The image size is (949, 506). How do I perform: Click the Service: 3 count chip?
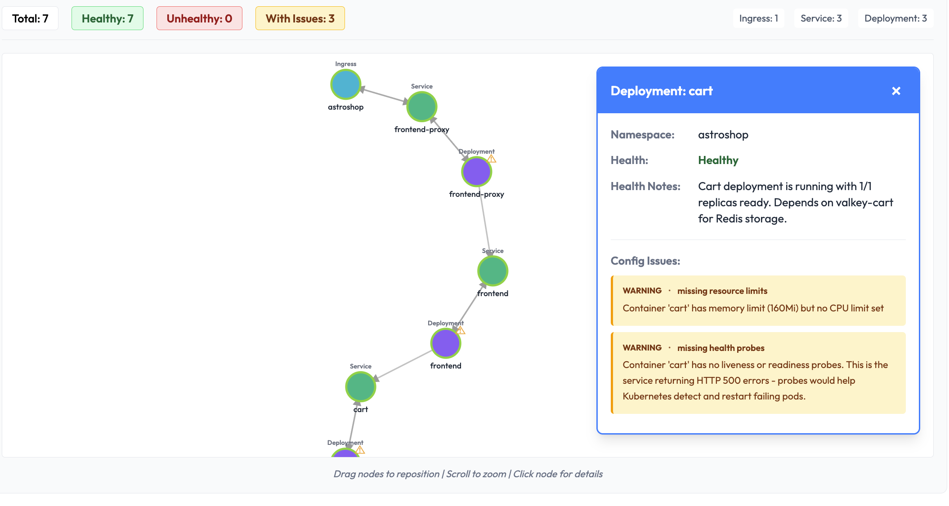click(821, 18)
